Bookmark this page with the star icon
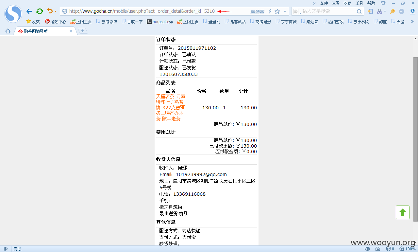418x252 pixels. click(277, 11)
